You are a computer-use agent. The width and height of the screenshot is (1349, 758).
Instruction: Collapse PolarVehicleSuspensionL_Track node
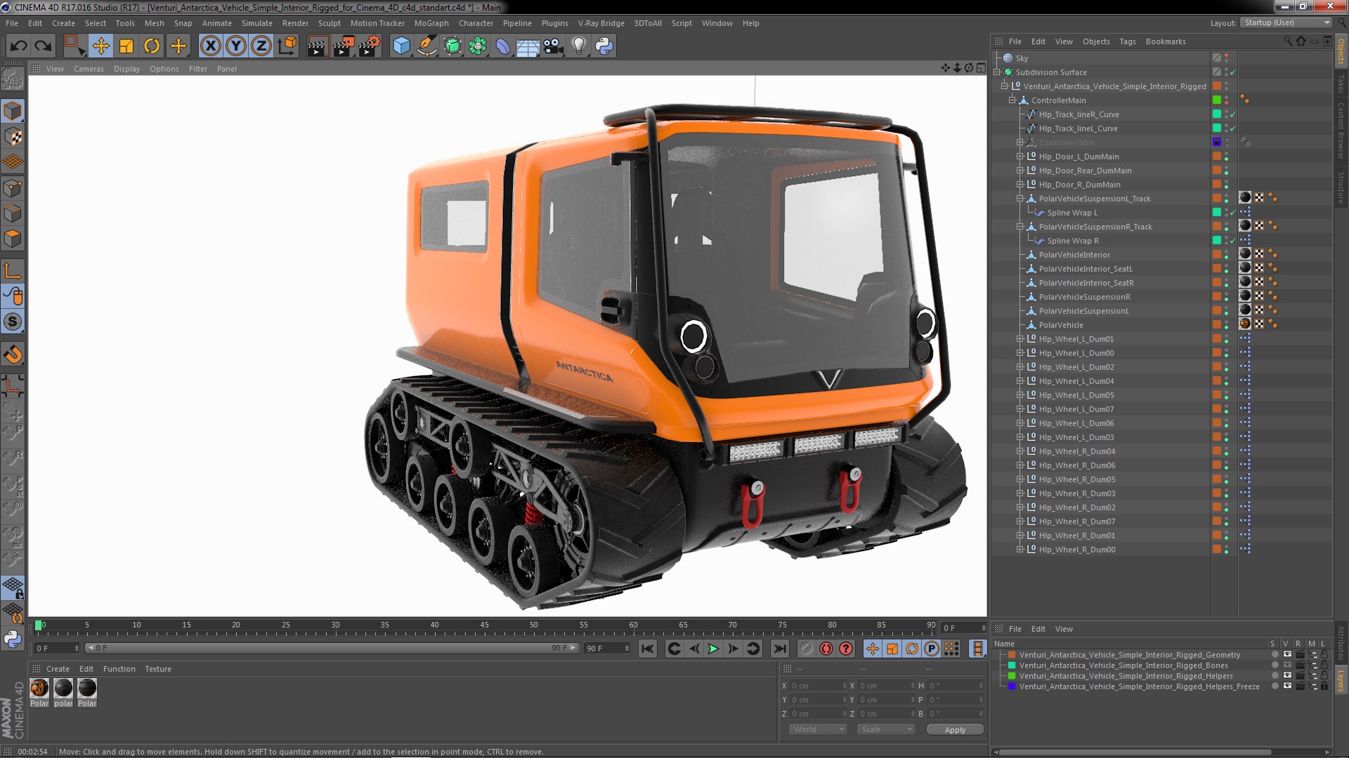pos(1020,199)
